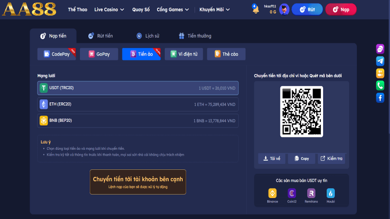Open Houbi exchange icon

pyautogui.click(x=331, y=193)
